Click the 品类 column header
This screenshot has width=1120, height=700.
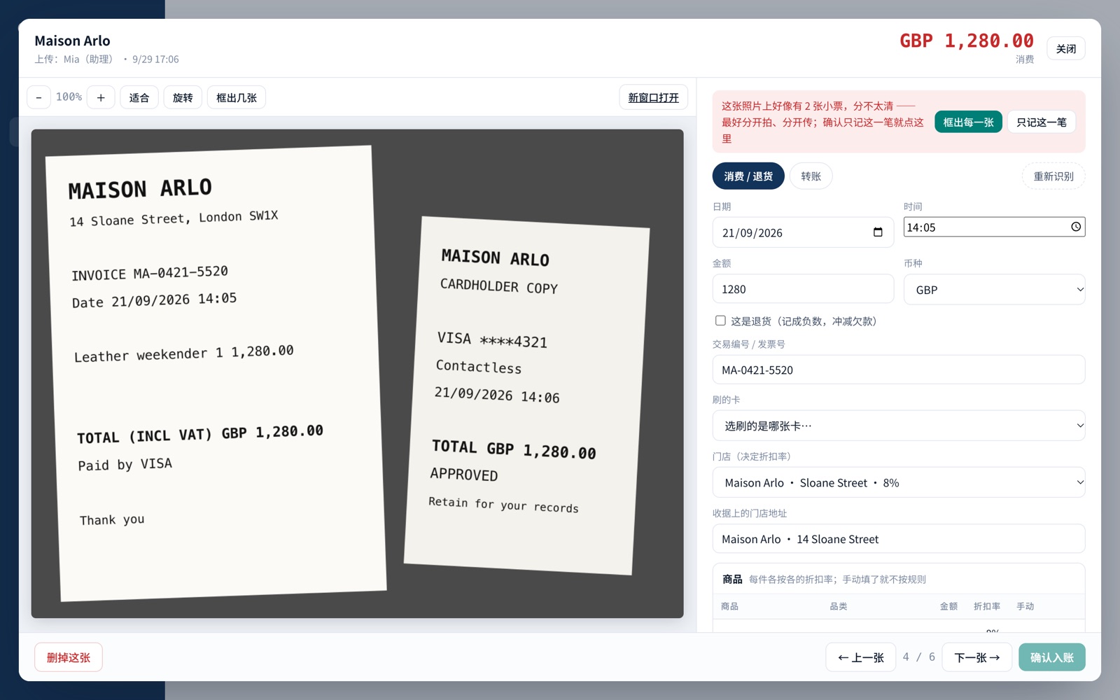838,606
